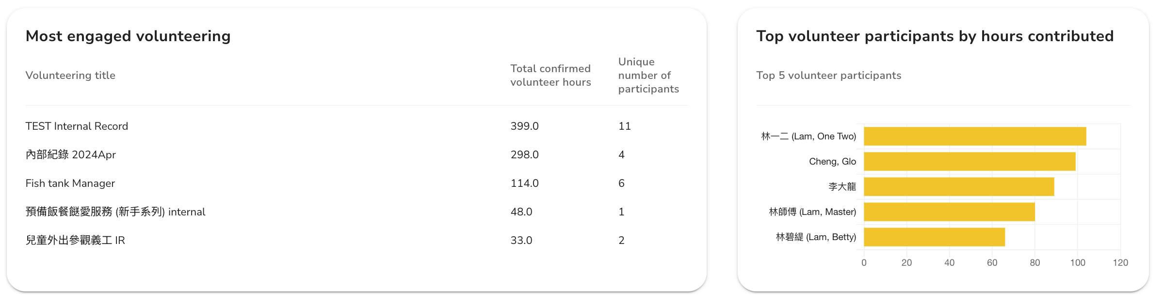The width and height of the screenshot is (1164, 304).
Task: Open the 兒童外出參觀義工 IR entry
Action: point(75,241)
